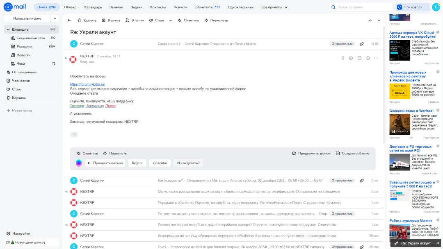Expand the quoted text ellipsis button

[x=74, y=134]
